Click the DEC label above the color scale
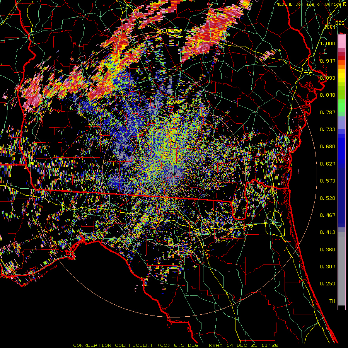 tap(339, 23)
